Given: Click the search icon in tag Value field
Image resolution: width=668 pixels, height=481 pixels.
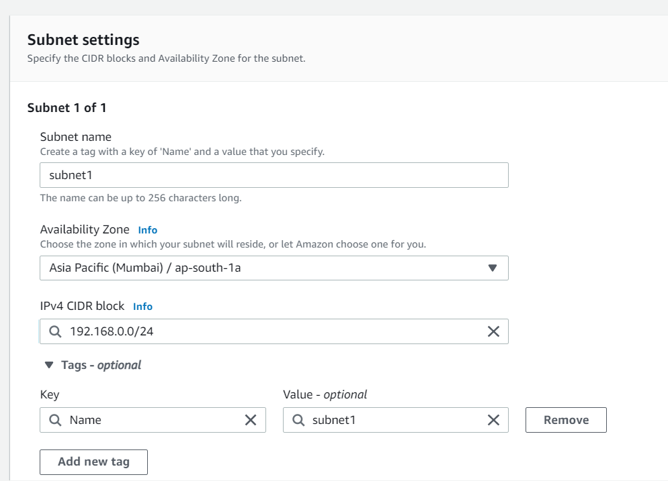Looking at the screenshot, I should [x=298, y=420].
